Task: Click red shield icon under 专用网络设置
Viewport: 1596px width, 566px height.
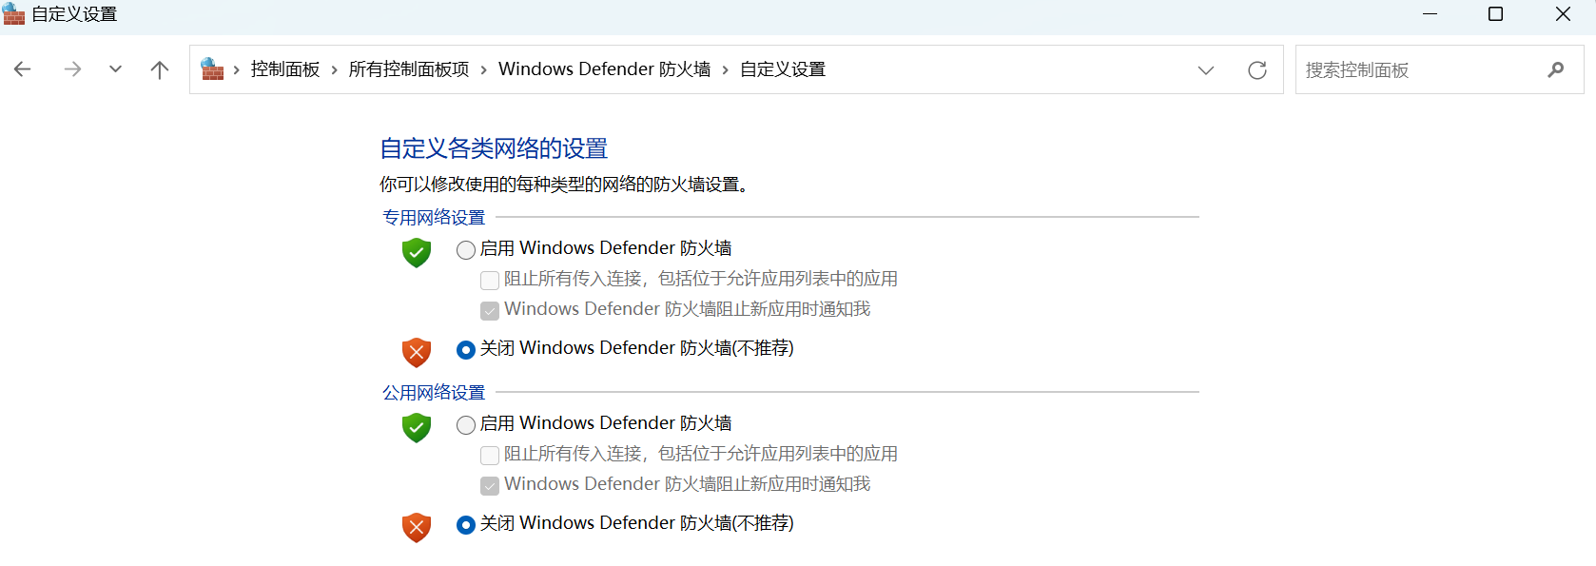Action: click(x=417, y=352)
